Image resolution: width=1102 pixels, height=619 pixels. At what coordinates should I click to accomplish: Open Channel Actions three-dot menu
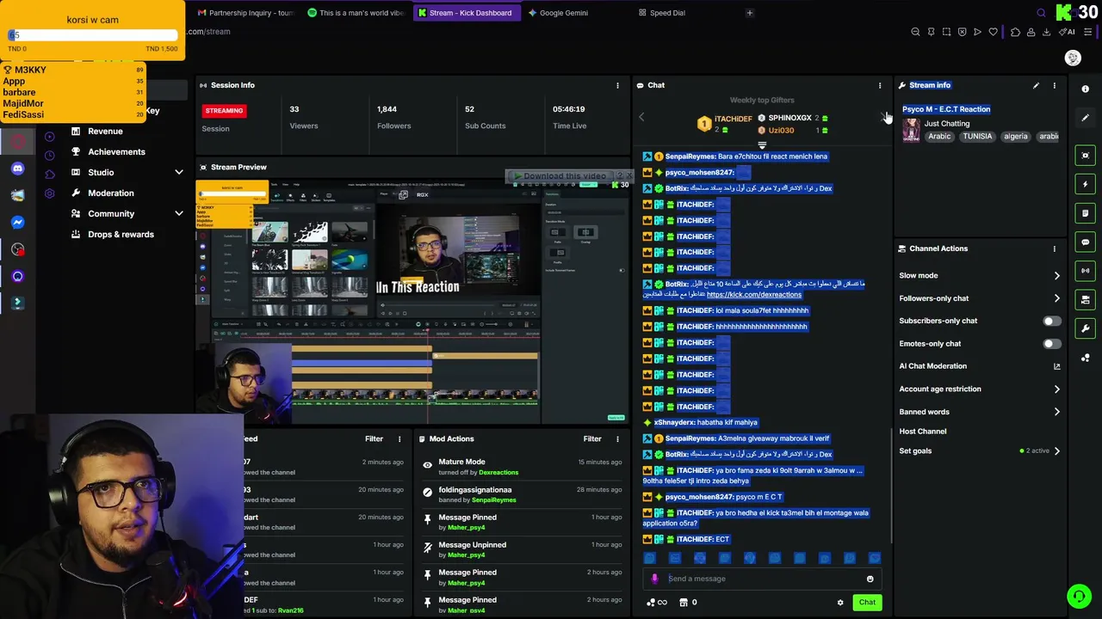[x=1055, y=248]
